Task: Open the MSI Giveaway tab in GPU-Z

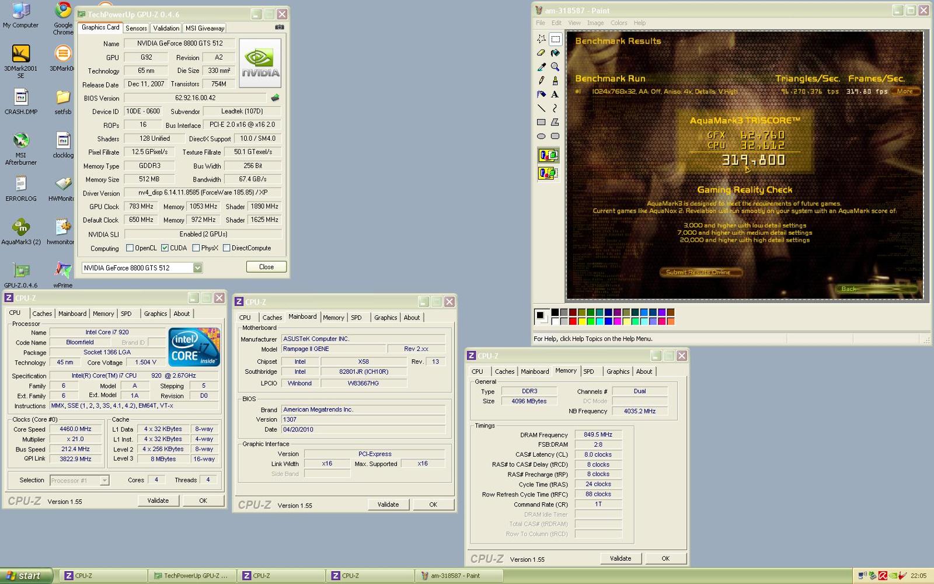Action: tap(204, 28)
